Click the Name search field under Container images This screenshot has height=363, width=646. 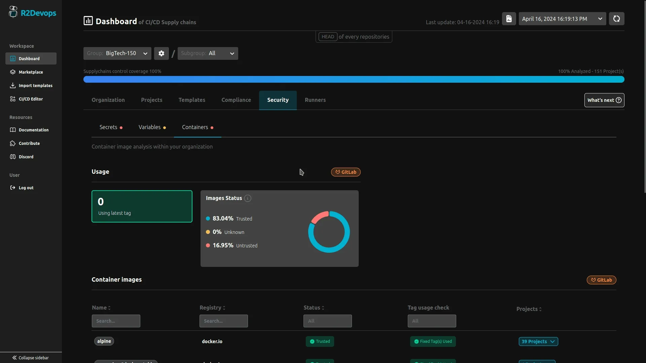(x=116, y=321)
